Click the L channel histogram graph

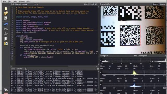[x=134, y=60]
